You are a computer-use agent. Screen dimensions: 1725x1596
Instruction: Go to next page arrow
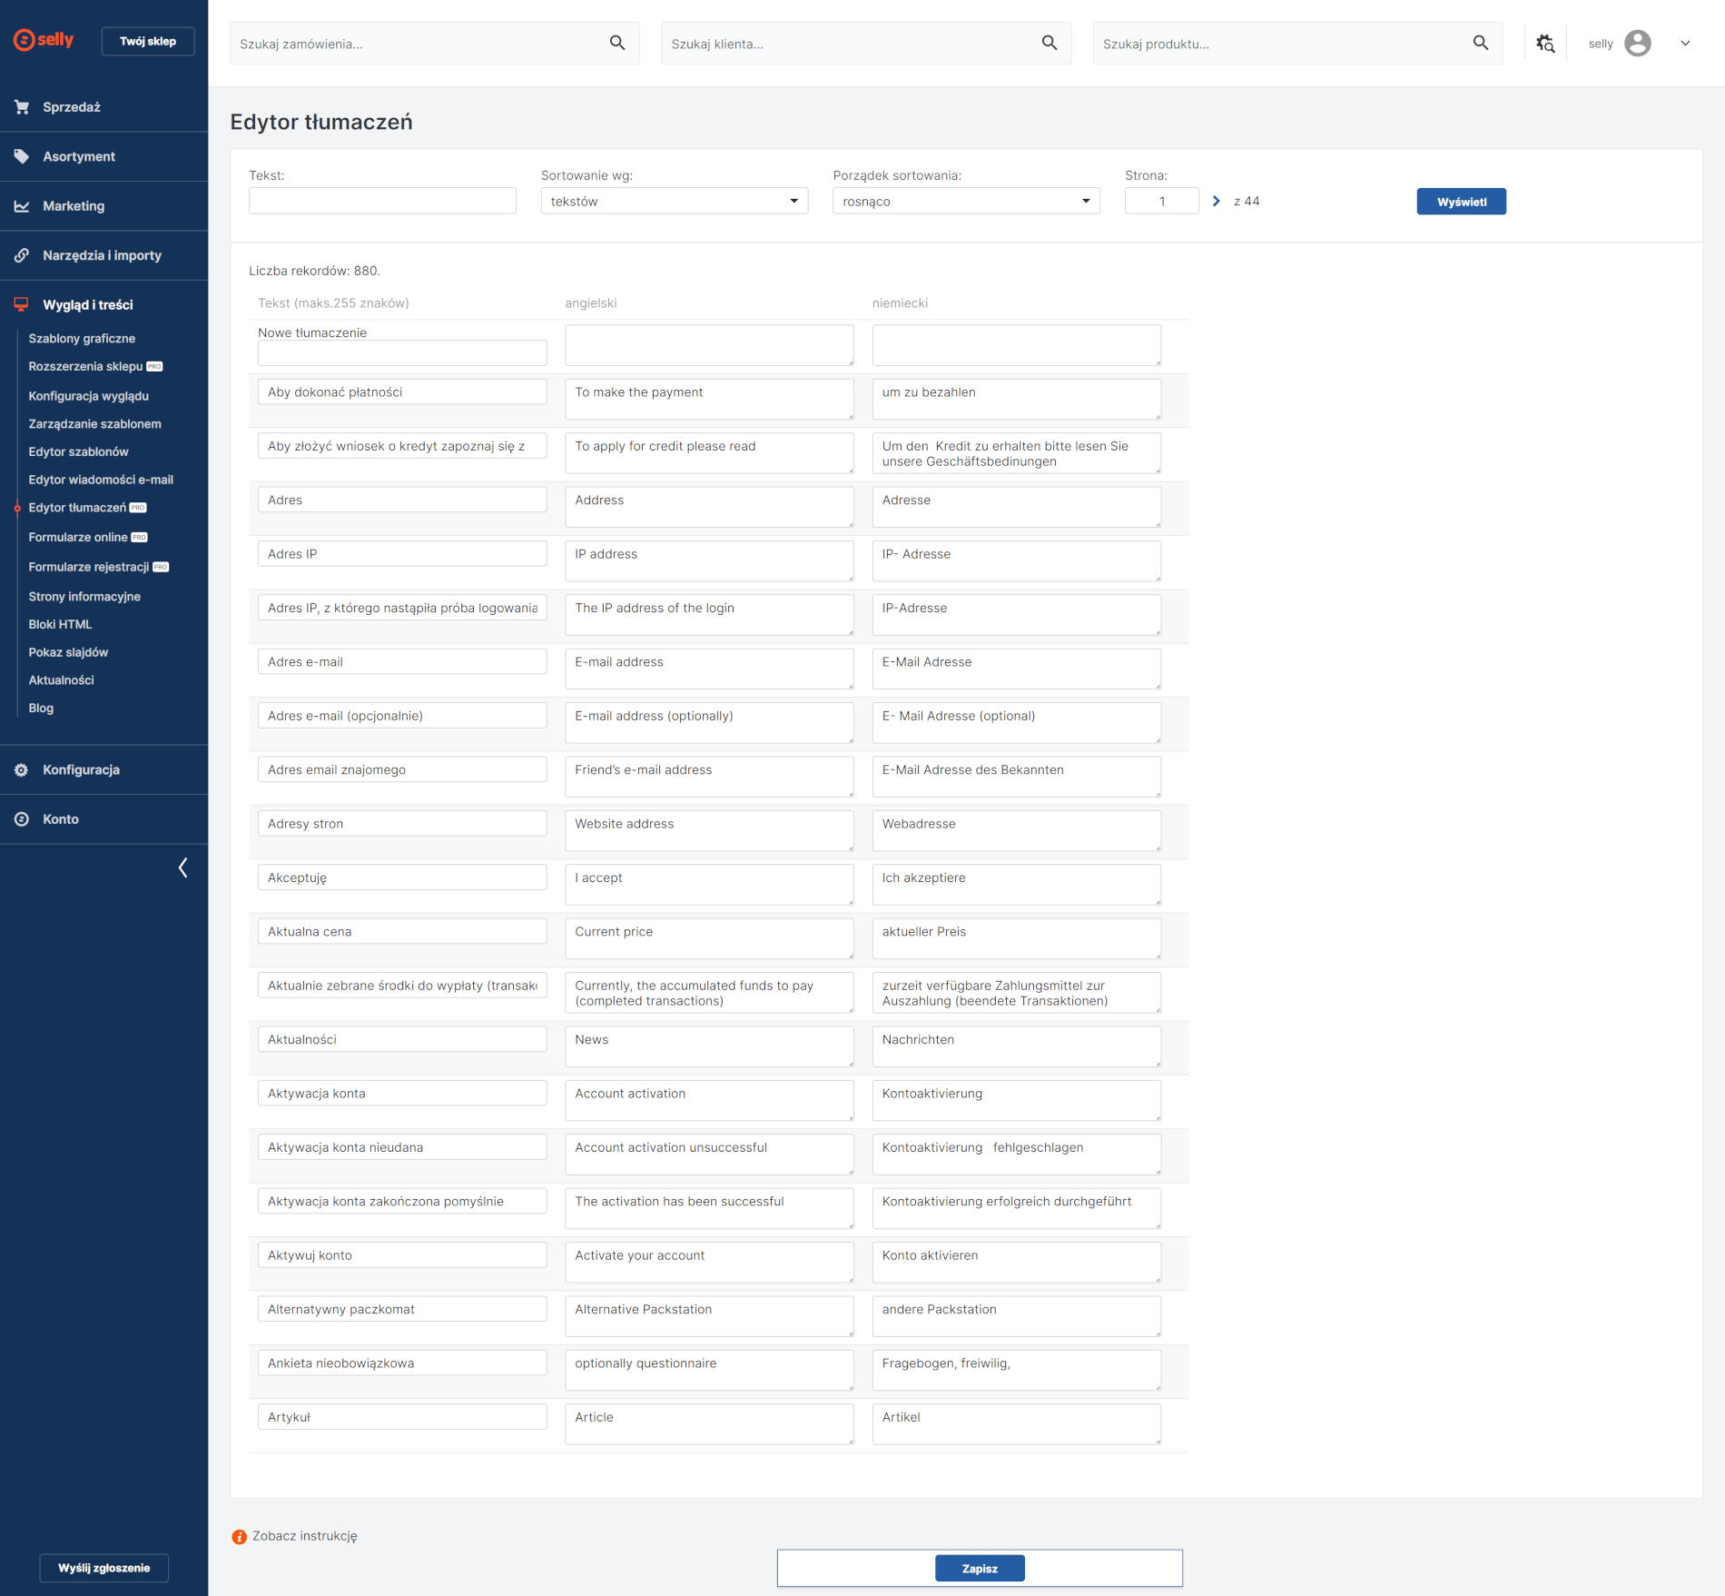1217,201
